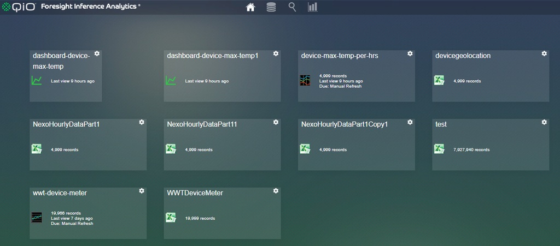Click '19,966 records' on wwt-device-meter card
Screen dimensions: 560x246
66,213
